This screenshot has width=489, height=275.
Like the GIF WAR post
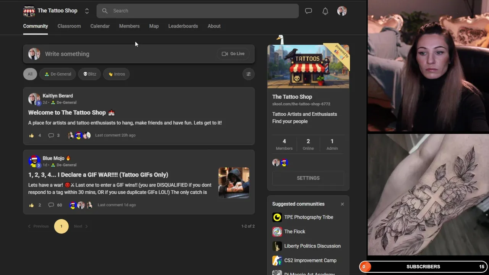click(31, 205)
